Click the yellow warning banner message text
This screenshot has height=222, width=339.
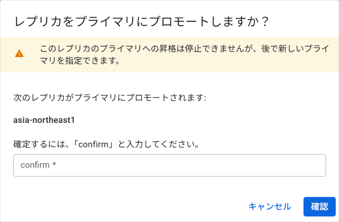point(184,49)
